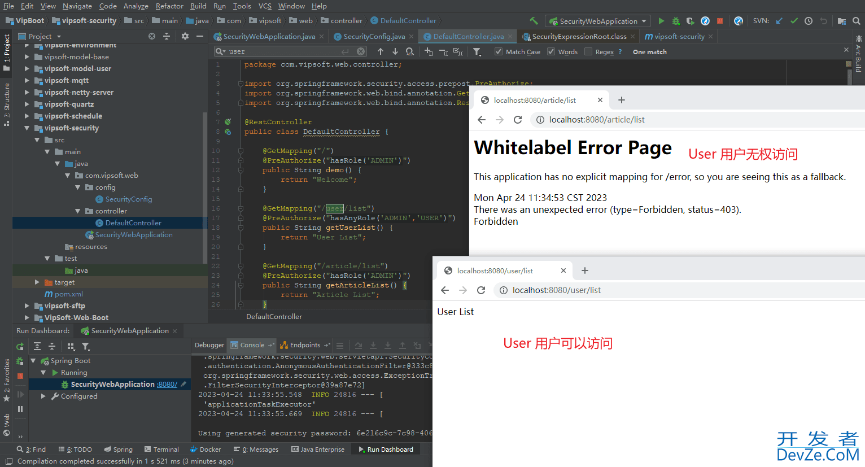
Task: Stop the running application via red square
Action: [719, 21]
